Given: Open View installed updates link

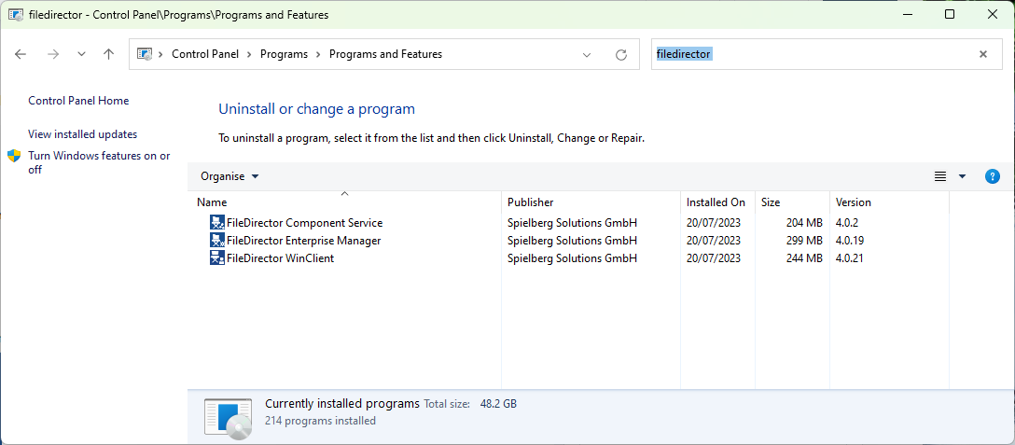Looking at the screenshot, I should click(83, 134).
